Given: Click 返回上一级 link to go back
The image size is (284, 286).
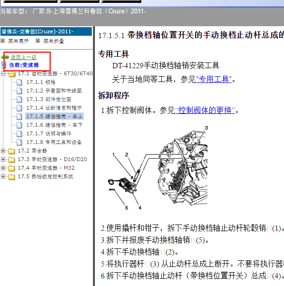Looking at the screenshot, I should tap(23, 58).
